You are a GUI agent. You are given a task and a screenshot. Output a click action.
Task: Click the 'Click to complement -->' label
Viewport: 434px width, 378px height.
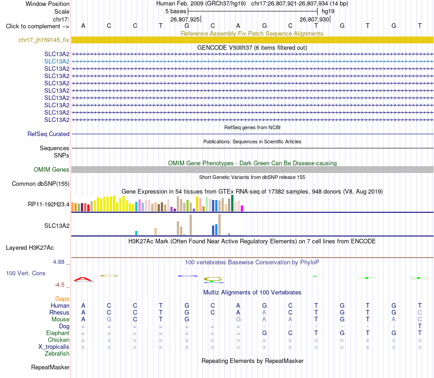[x=37, y=26]
